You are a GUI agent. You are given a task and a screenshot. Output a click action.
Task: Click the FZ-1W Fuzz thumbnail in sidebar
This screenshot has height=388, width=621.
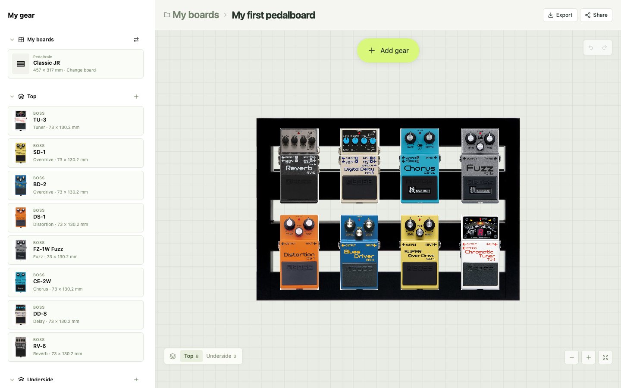pyautogui.click(x=21, y=250)
